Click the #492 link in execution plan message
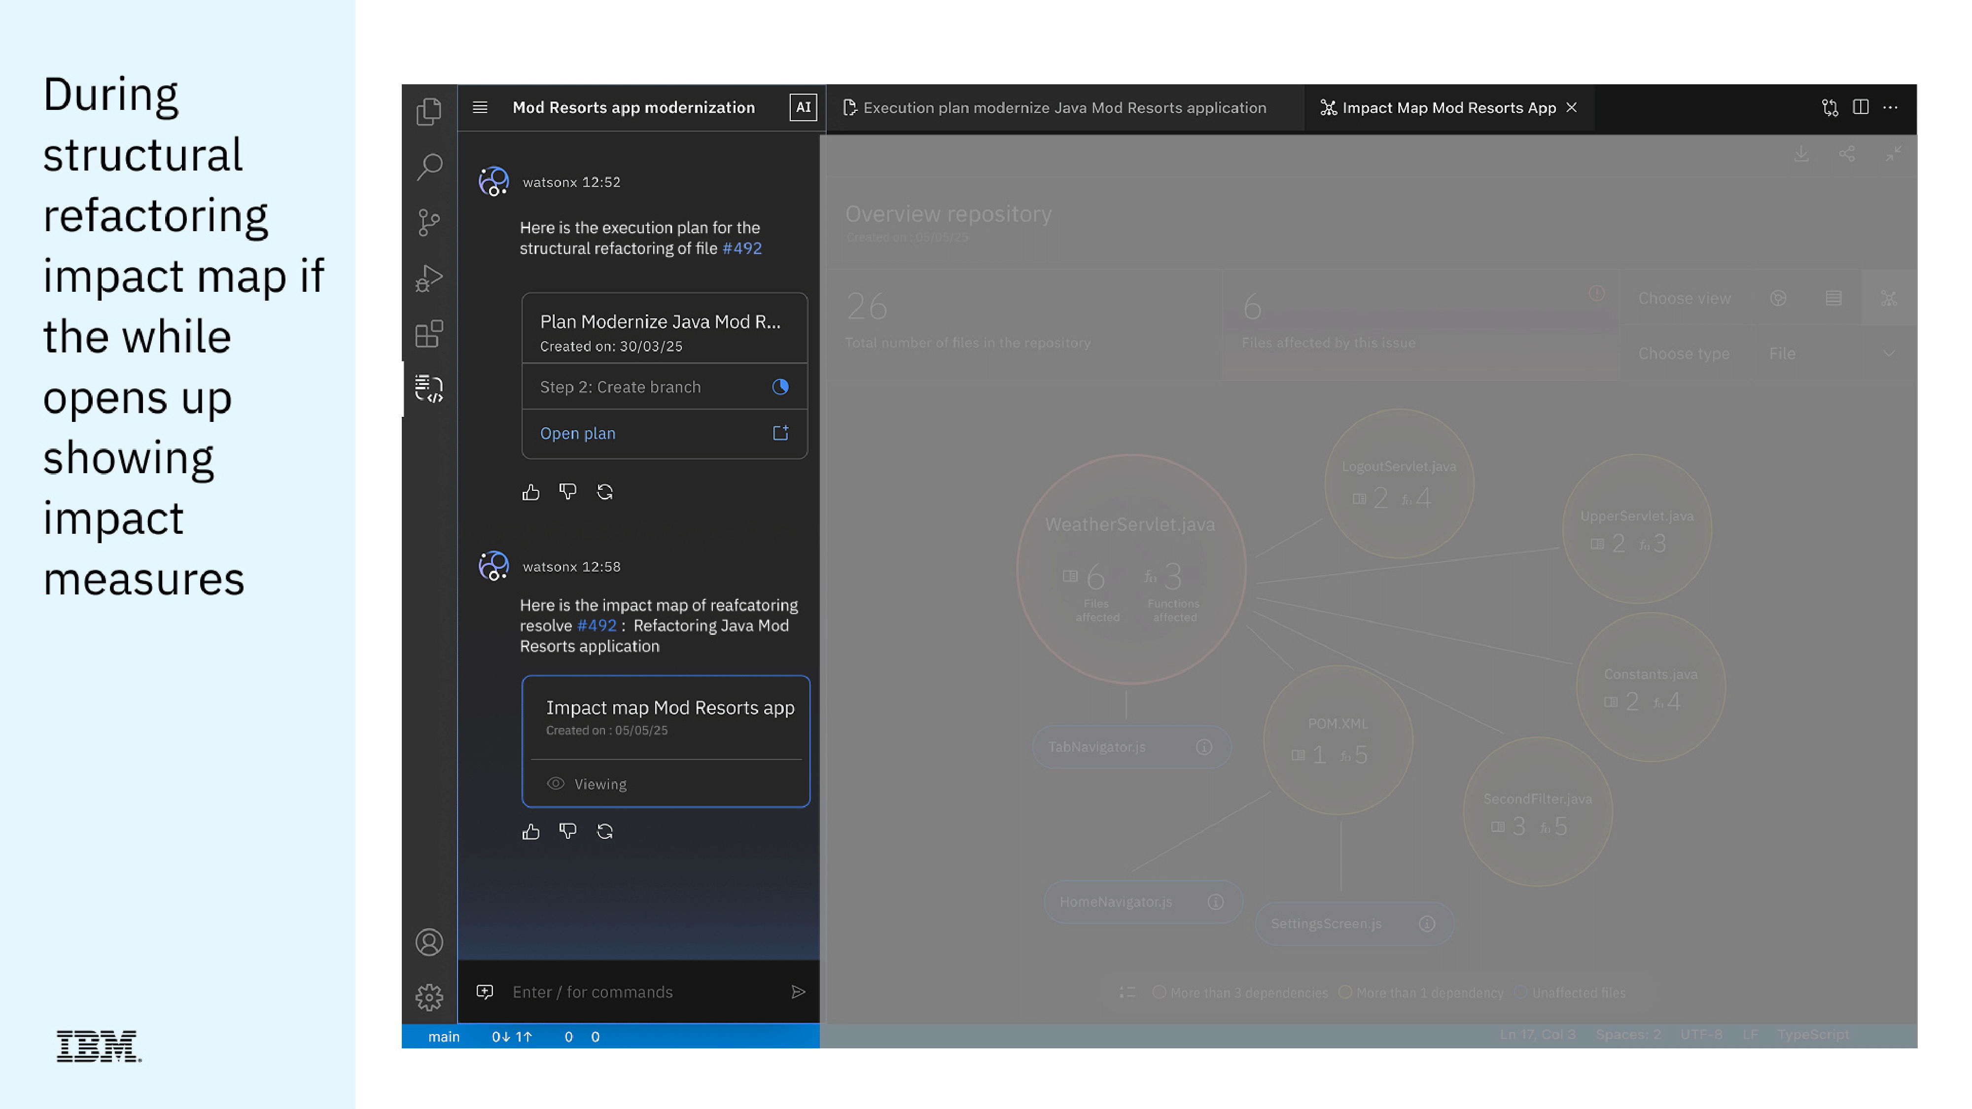This screenshot has width=1972, height=1109. tap(742, 248)
